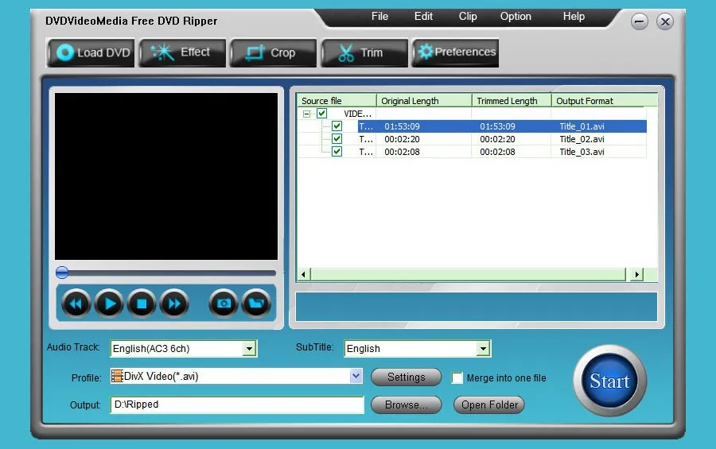Click original length 01:53:09
Screen dimensions: 716x449
tap(402, 126)
